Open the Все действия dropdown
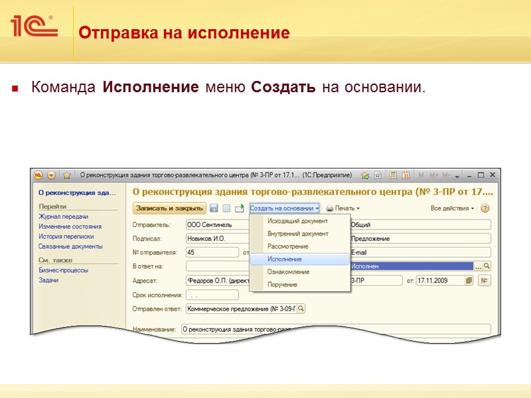The image size is (531, 398). [452, 208]
